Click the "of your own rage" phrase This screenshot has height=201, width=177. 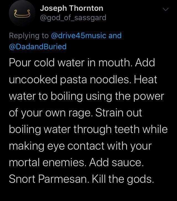pos(46,113)
